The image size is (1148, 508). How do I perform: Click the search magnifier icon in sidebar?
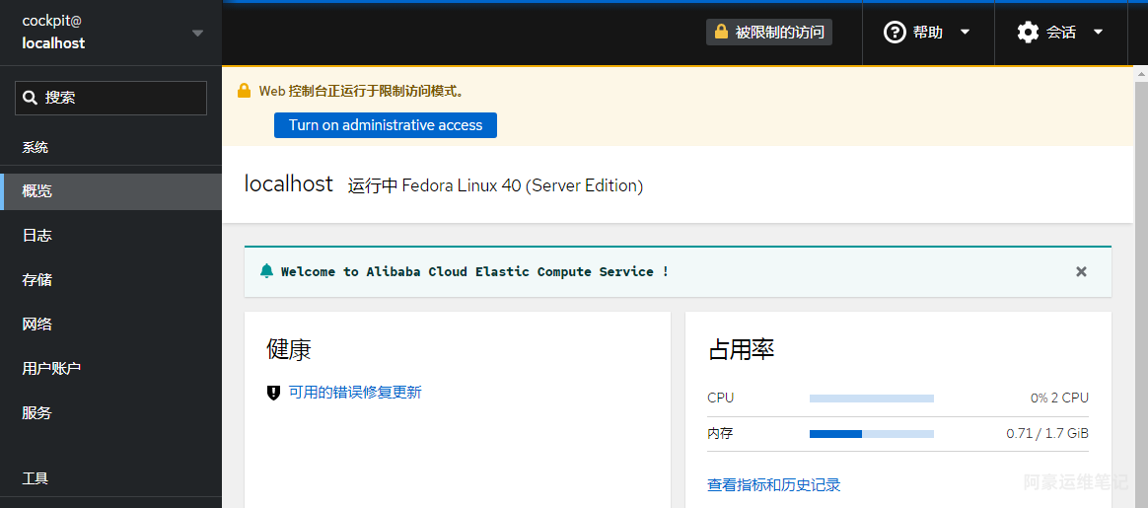click(30, 98)
